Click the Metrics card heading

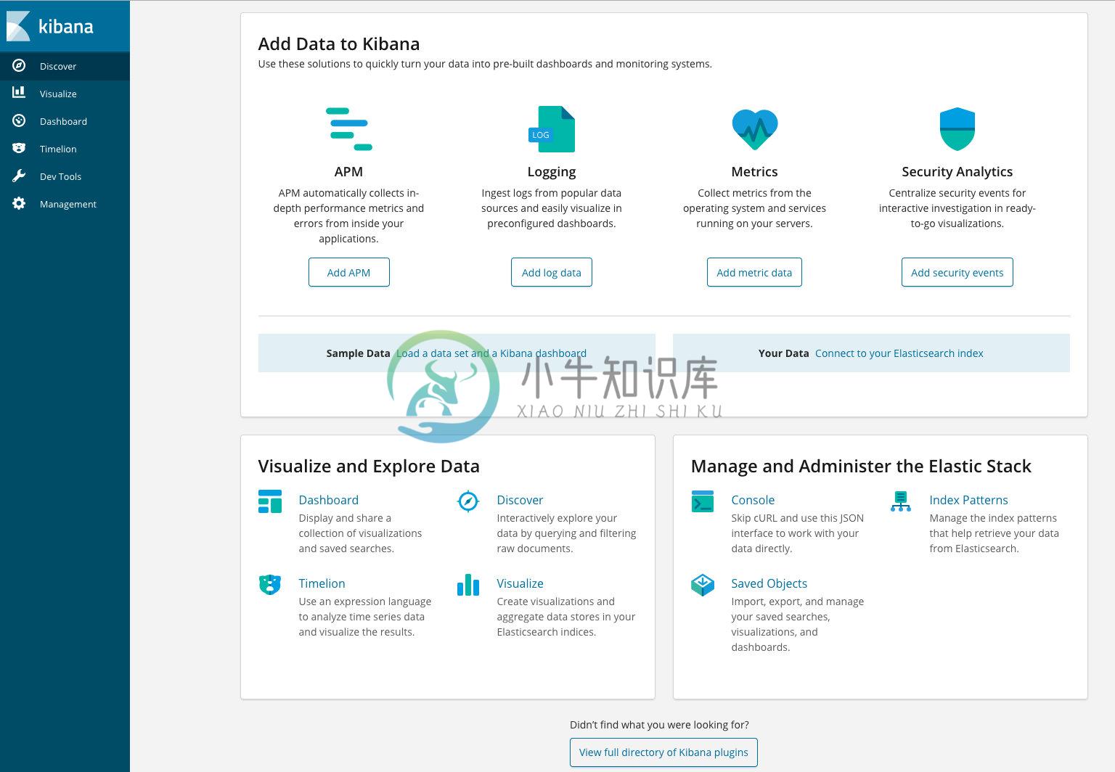755,171
